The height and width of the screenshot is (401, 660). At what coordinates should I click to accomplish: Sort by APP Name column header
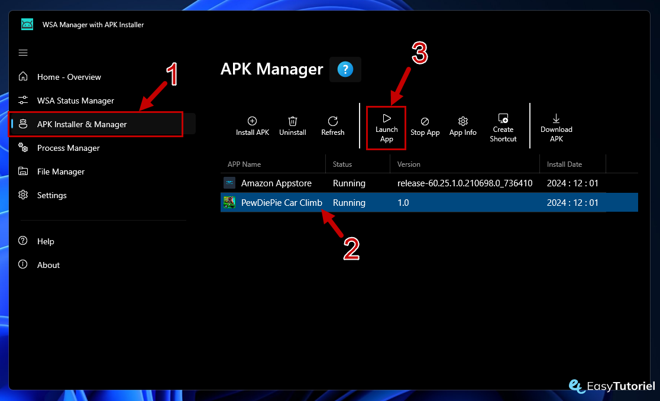pyautogui.click(x=244, y=164)
